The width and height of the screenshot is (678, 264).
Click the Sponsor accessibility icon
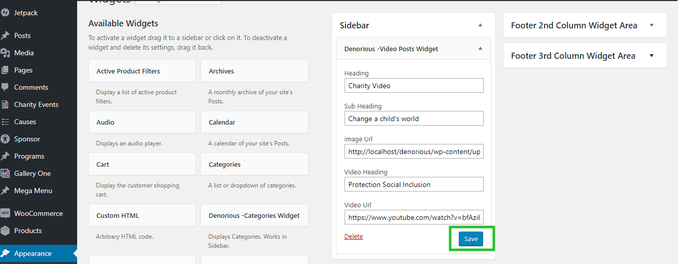pos(5,139)
